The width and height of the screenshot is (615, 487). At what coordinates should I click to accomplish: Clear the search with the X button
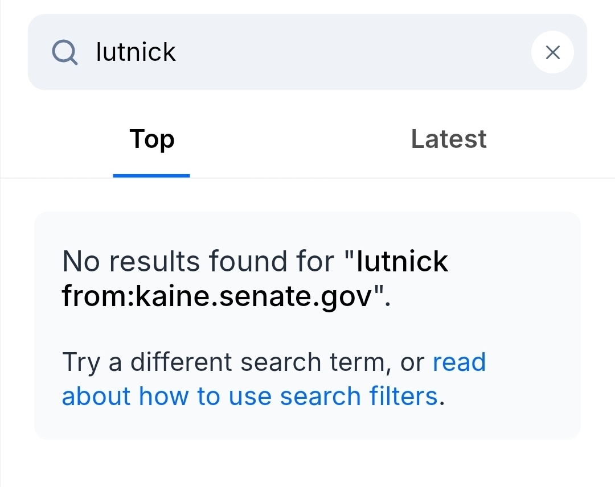click(x=552, y=53)
